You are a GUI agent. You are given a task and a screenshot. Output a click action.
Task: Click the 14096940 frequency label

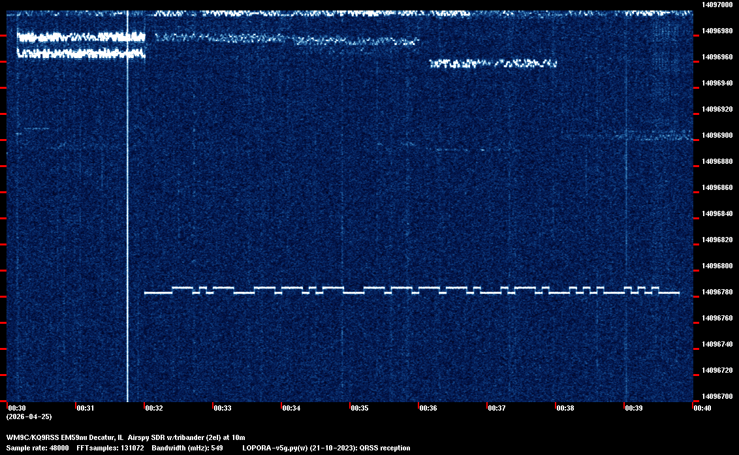(717, 83)
